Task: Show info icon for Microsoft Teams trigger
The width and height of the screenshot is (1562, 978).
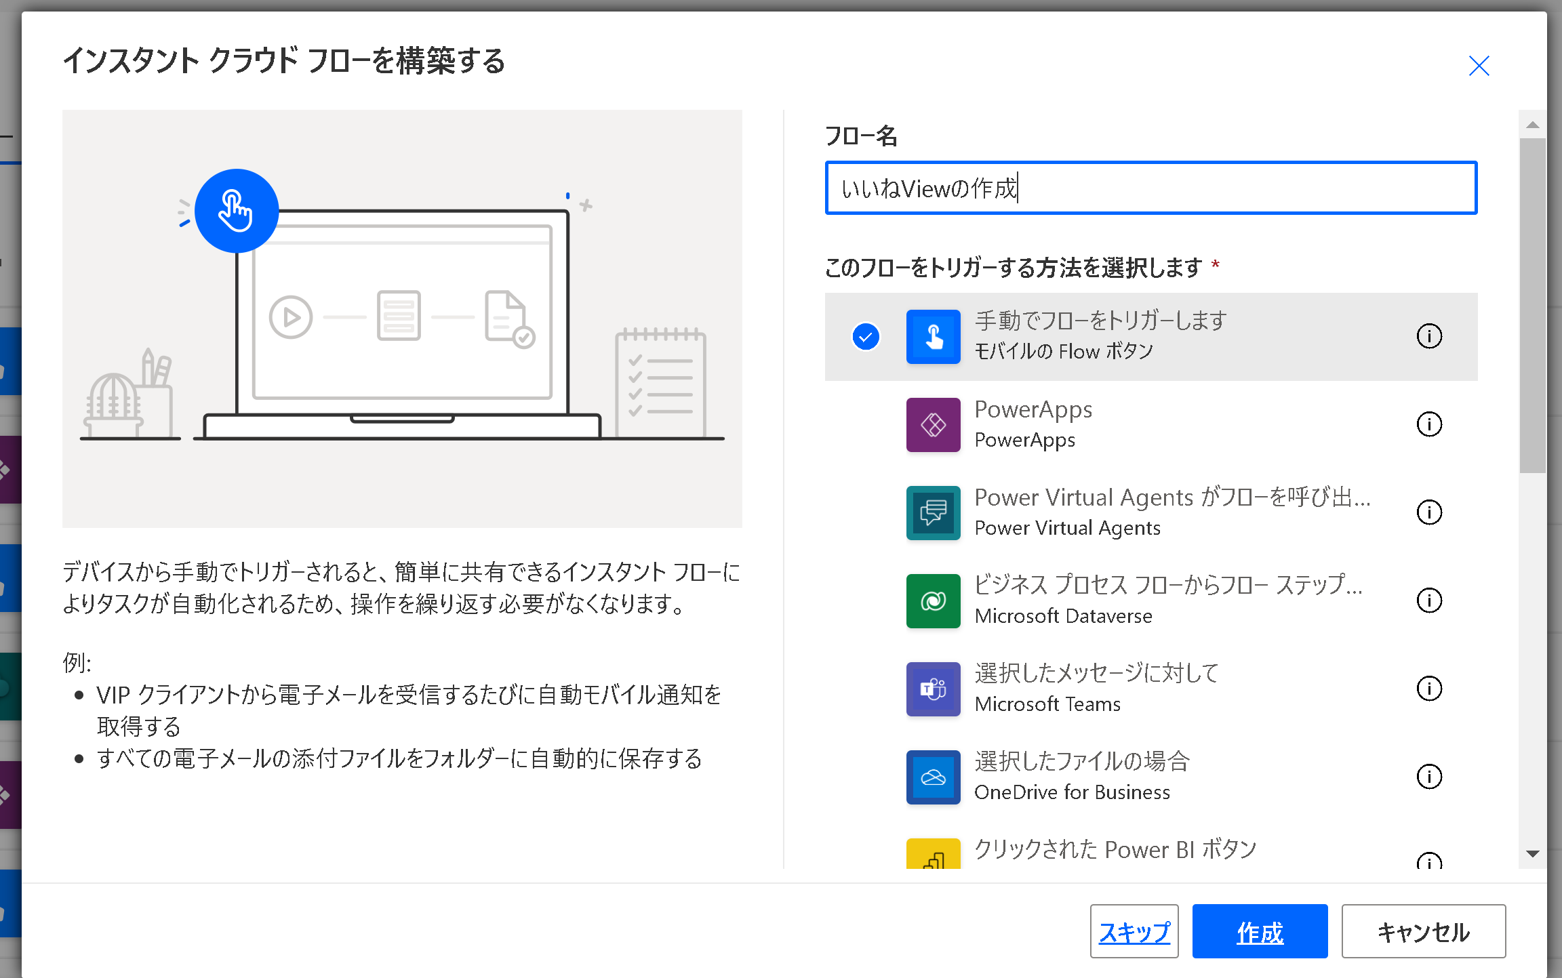Action: pos(1429,689)
